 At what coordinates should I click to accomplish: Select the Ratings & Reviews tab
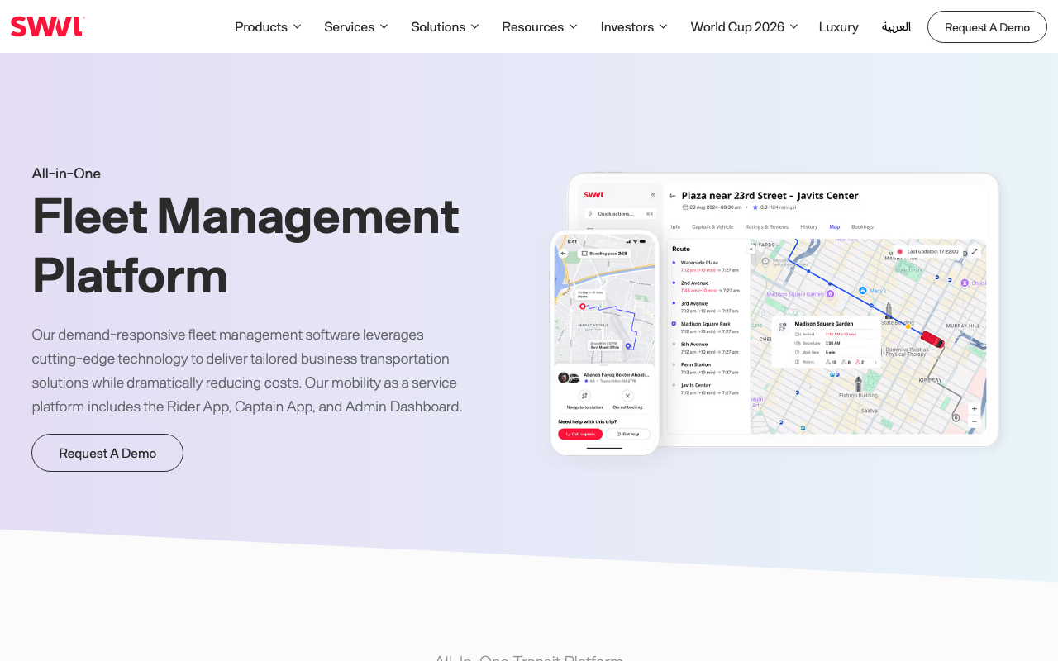point(767,226)
